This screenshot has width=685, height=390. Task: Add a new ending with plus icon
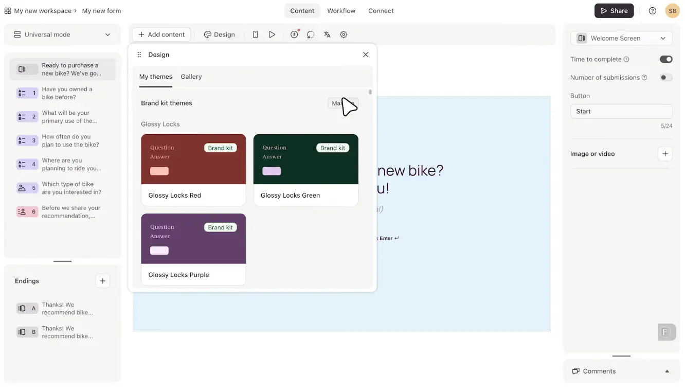102,281
